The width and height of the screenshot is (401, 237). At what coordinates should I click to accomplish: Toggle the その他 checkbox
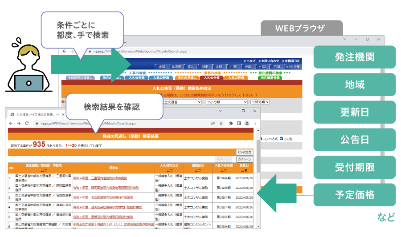coord(281,139)
